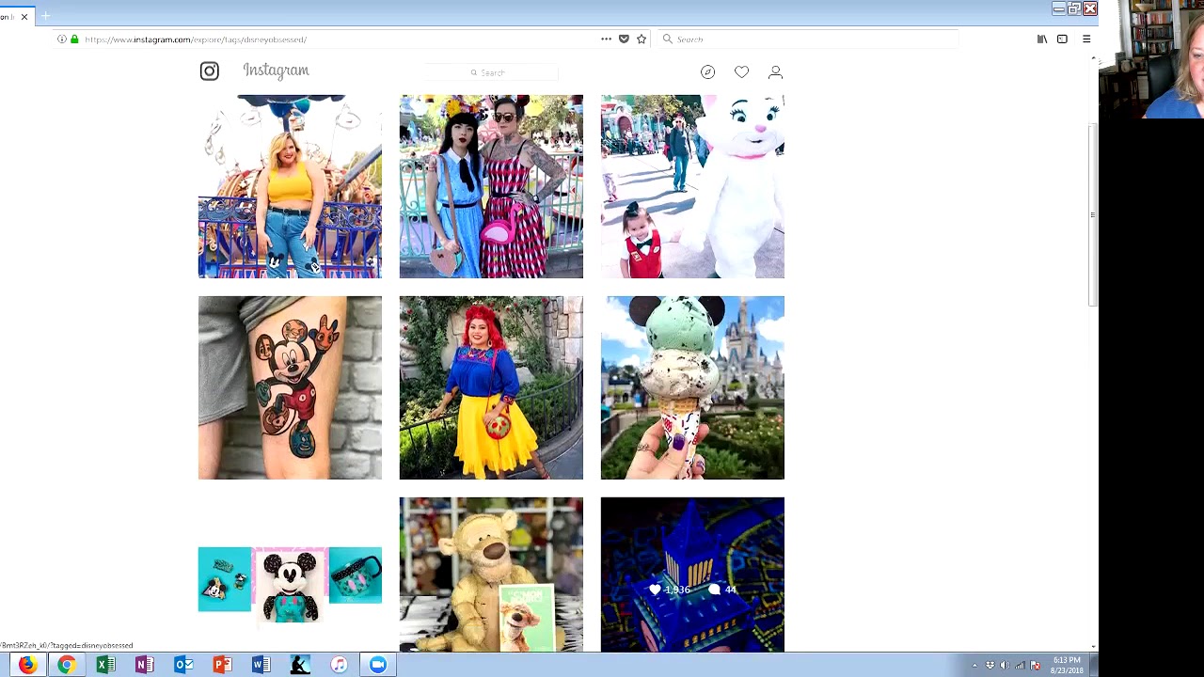
Task: Open the site information icon in address bar
Action: point(62,39)
